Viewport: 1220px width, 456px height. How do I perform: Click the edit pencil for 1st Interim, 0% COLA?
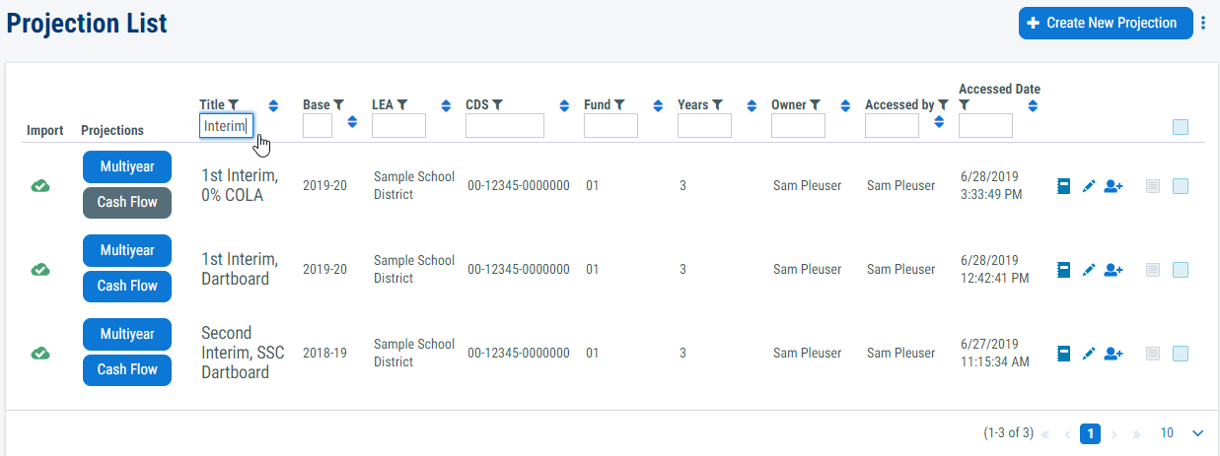coord(1089,186)
